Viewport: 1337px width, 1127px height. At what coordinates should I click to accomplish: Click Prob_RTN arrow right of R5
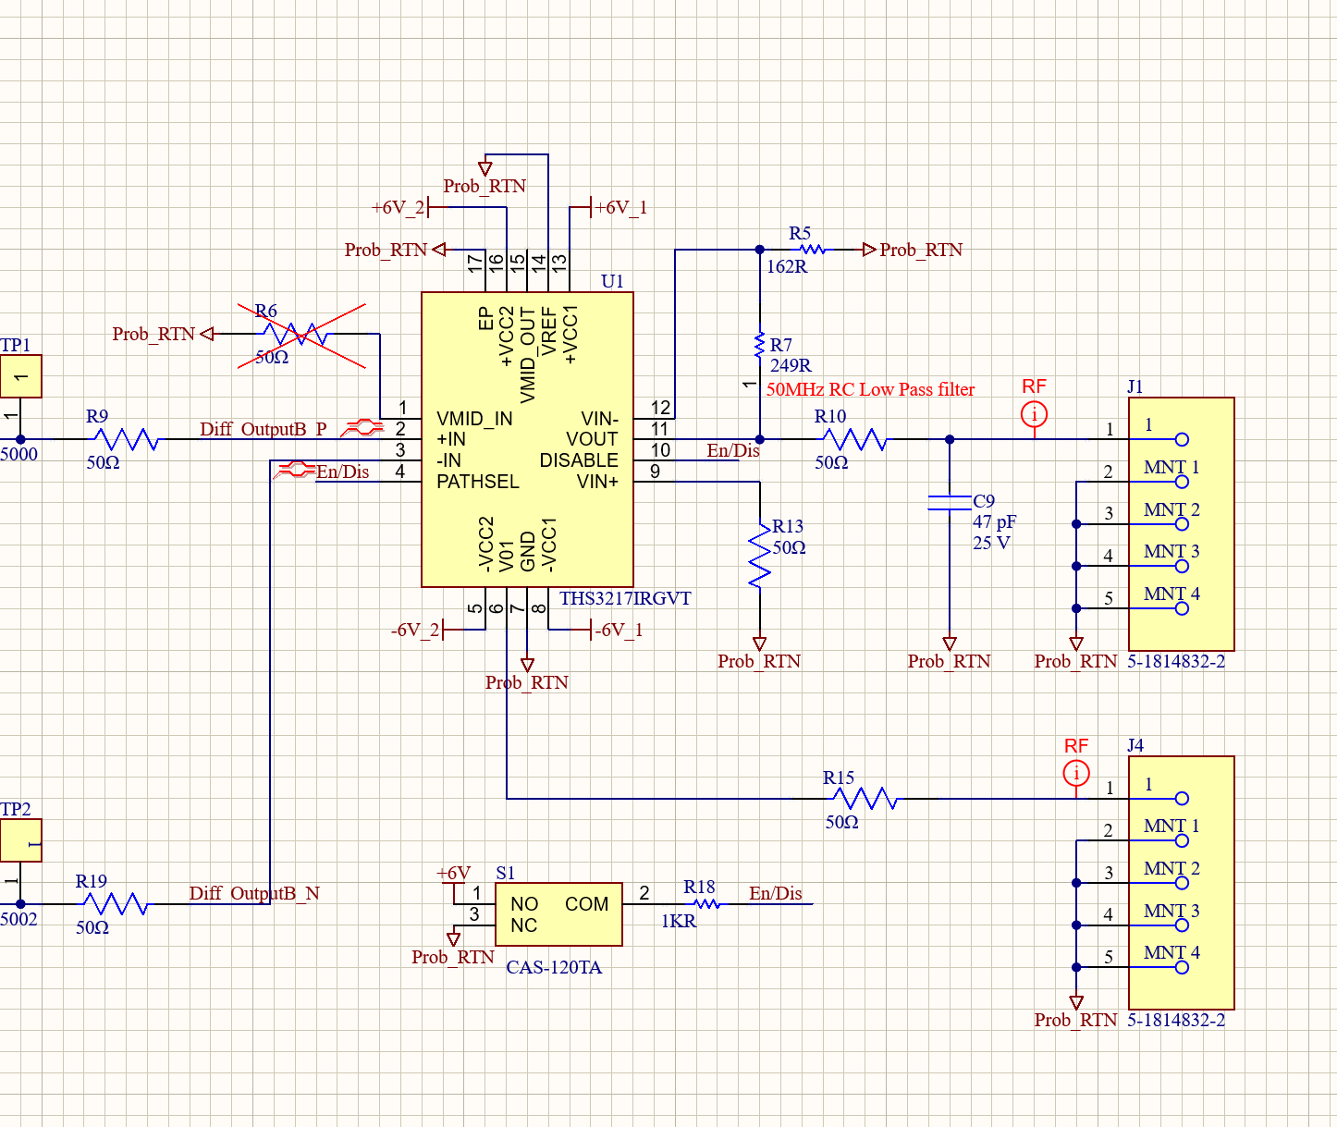(x=869, y=250)
